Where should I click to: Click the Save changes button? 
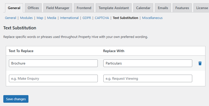[x=16, y=99]
